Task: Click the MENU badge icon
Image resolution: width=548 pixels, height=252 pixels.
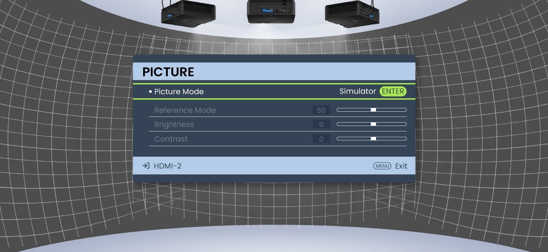Action: pos(382,166)
